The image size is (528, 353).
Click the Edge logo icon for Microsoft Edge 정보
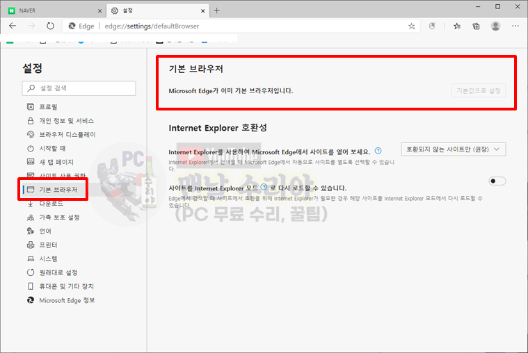(x=31, y=300)
